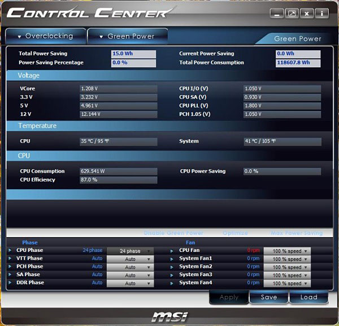Screen dimensions: 339x326
Task: Open the CPU Phase 24 phase dropdown
Action: pos(131,251)
